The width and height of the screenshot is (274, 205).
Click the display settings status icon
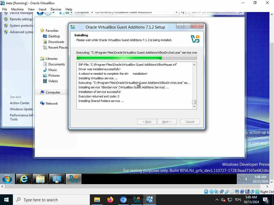[x=237, y=192]
